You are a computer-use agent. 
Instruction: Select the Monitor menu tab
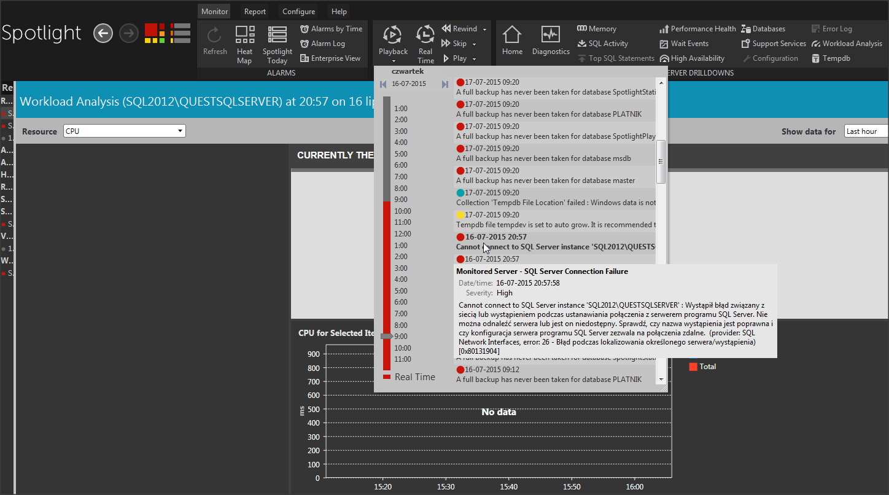click(x=214, y=12)
